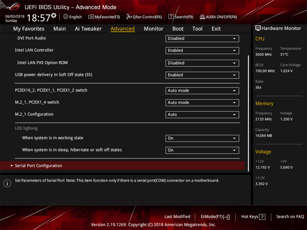Open the Intel LAN Controller dropdown
The image size is (307, 230).
[x=202, y=50]
